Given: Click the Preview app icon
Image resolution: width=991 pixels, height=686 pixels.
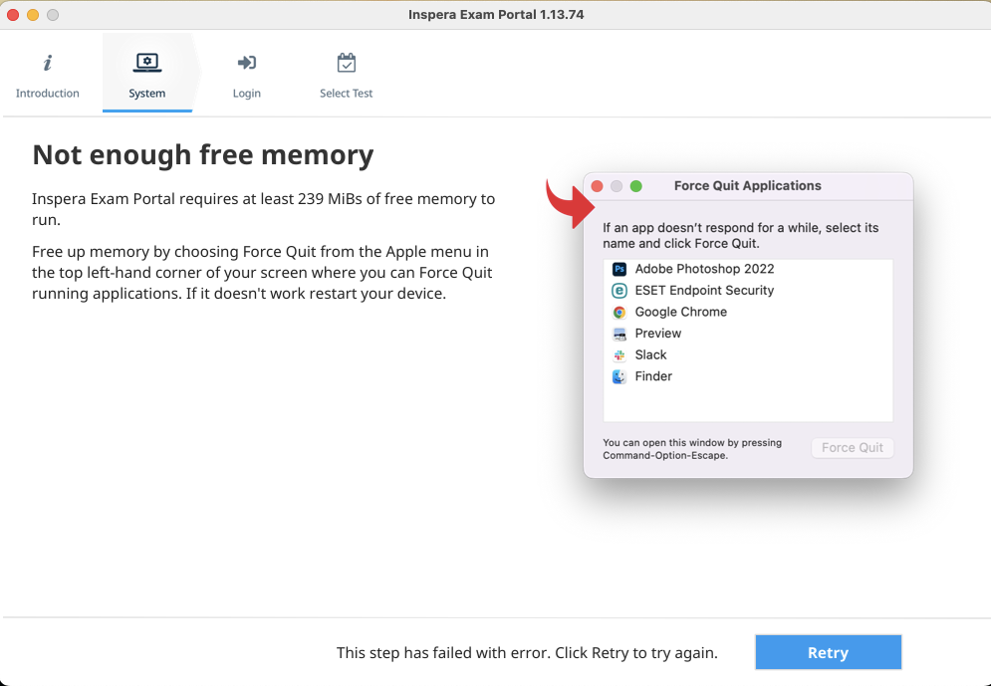Looking at the screenshot, I should click(x=619, y=334).
